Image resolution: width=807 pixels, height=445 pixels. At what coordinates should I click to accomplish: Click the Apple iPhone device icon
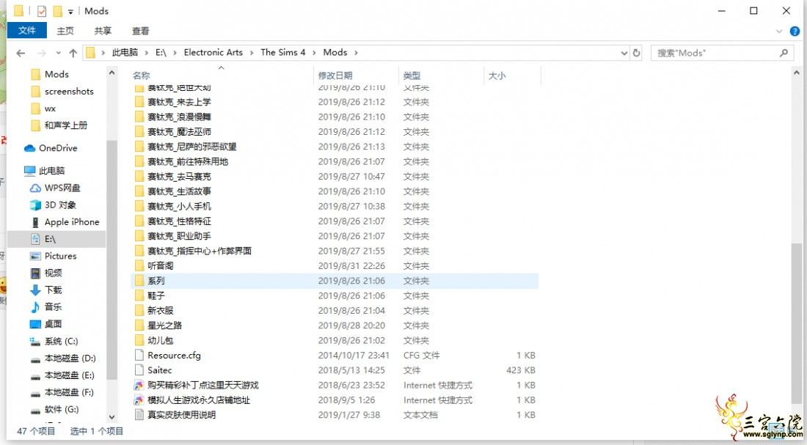tap(35, 221)
